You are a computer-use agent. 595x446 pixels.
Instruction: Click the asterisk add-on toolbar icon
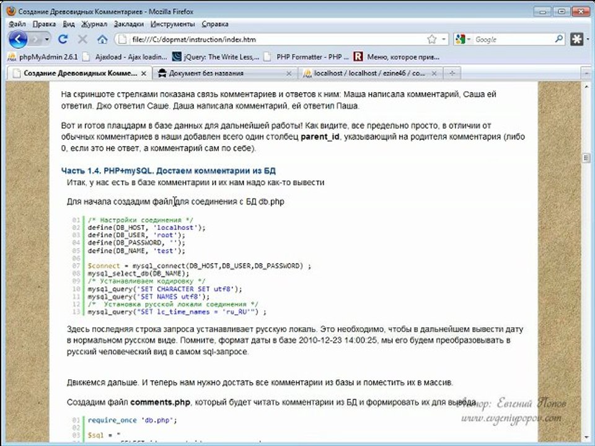click(x=577, y=39)
